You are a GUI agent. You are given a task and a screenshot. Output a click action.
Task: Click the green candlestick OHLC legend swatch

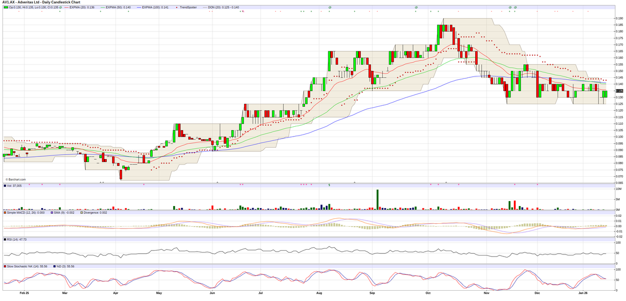coord(6,7)
